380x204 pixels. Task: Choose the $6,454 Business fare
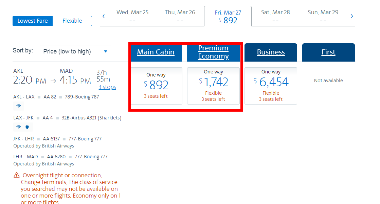pos(271,86)
